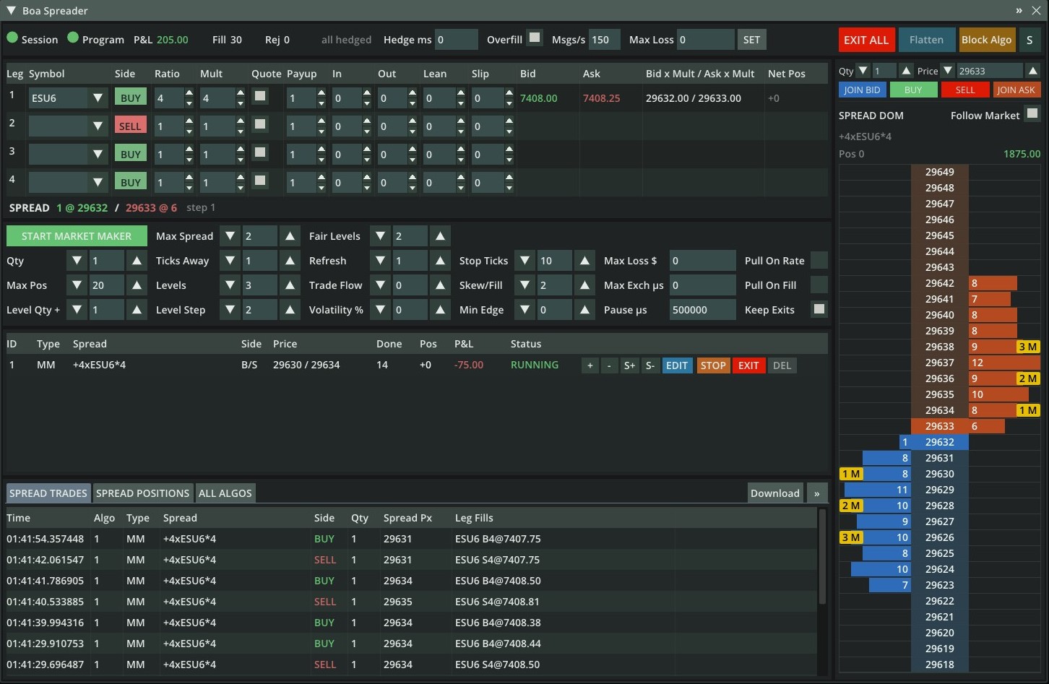Decrease Volatility % with down arrow

coord(380,310)
